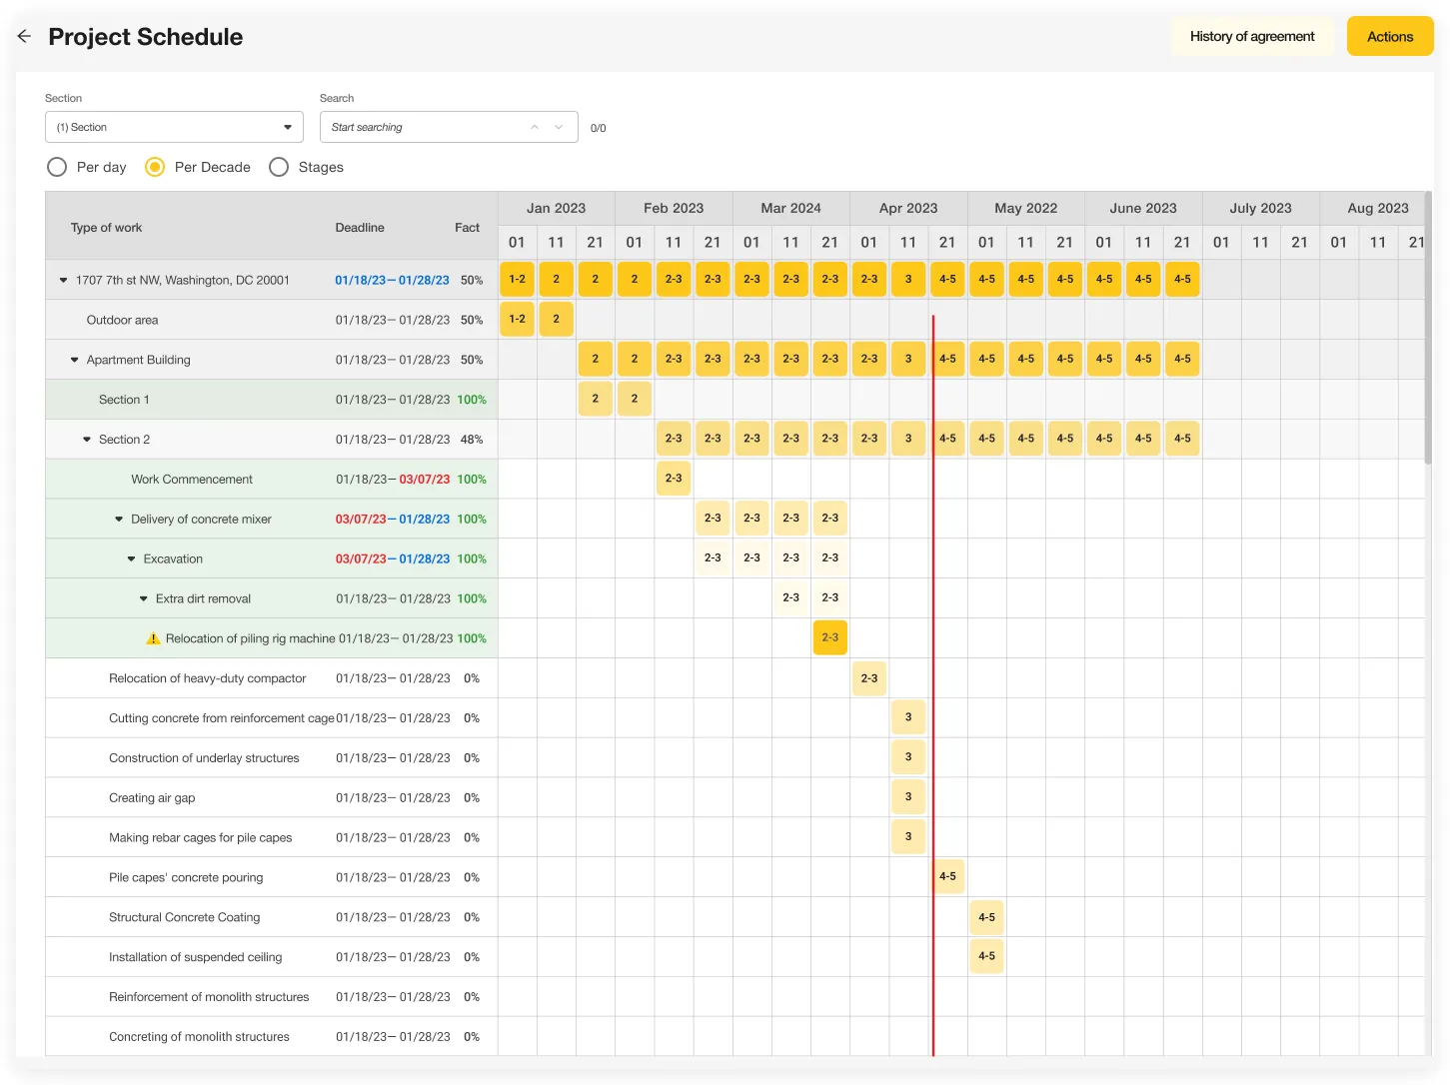Image resolution: width=1450 pixels, height=1085 pixels.
Task: Select the Jan 2023 month header
Action: pyautogui.click(x=557, y=208)
